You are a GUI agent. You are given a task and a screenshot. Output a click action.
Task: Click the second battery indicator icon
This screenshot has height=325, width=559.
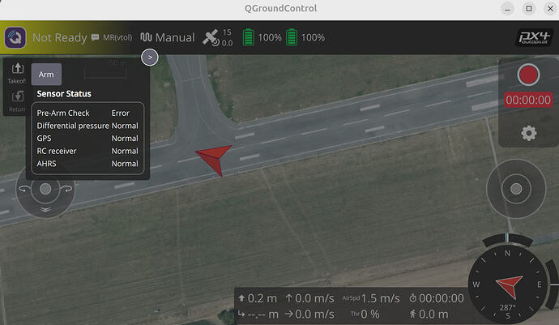click(x=292, y=37)
